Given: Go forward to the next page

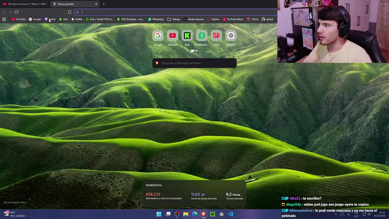Looking at the screenshot, I should (10, 12).
